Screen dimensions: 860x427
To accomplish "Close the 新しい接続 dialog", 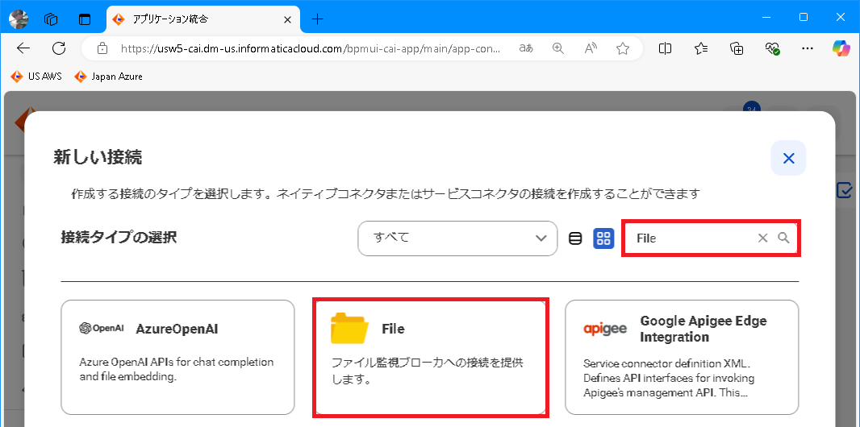I will coord(789,158).
